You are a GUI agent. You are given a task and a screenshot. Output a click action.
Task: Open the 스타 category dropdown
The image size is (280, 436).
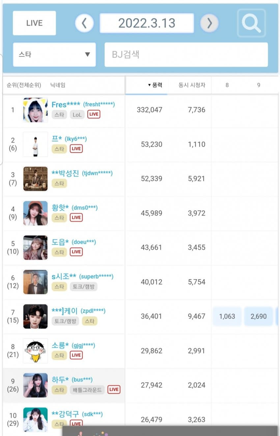pos(54,54)
